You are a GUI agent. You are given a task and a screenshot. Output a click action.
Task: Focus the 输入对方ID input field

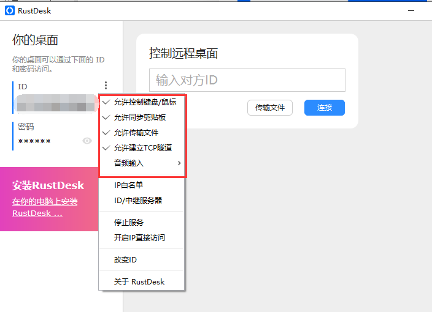click(247, 80)
